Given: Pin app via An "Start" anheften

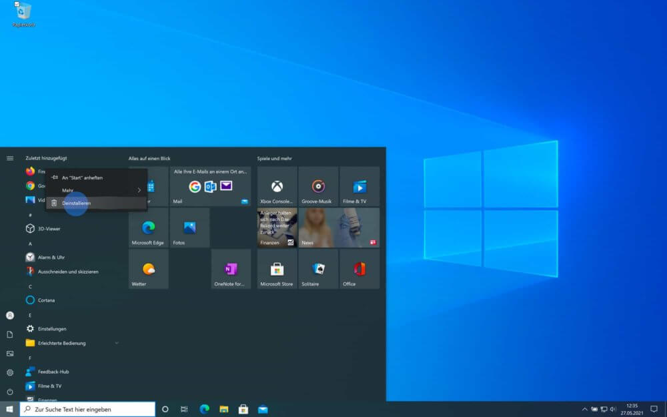Looking at the screenshot, I should coord(97,177).
